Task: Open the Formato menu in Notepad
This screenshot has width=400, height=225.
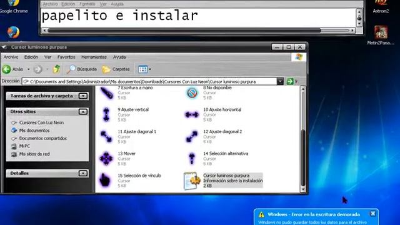Action: click(x=87, y=4)
